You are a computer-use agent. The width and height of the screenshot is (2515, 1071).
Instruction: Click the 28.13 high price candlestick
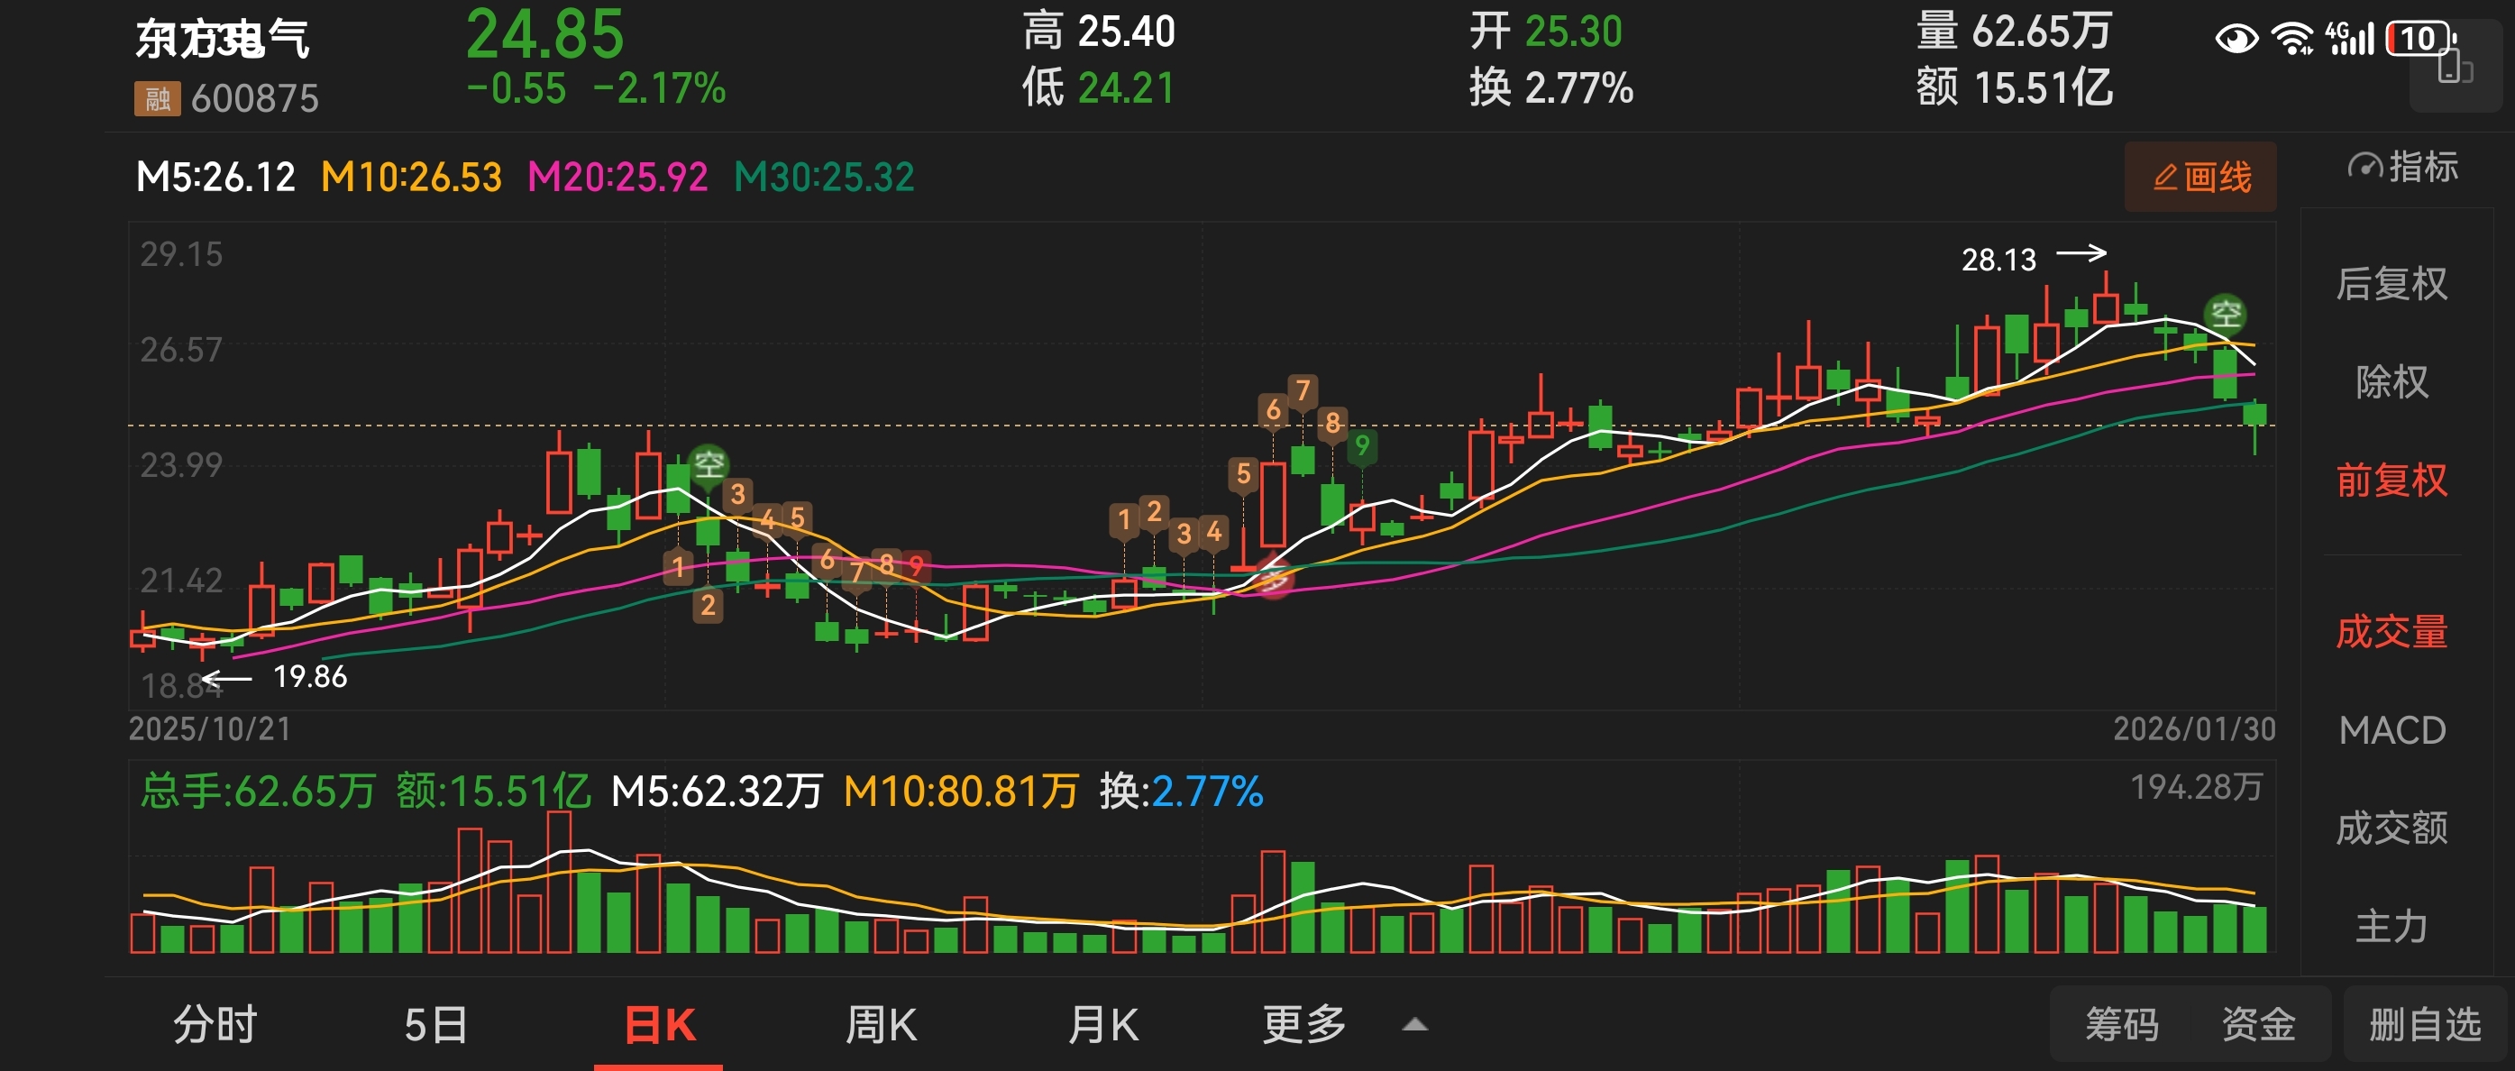[x=2106, y=307]
